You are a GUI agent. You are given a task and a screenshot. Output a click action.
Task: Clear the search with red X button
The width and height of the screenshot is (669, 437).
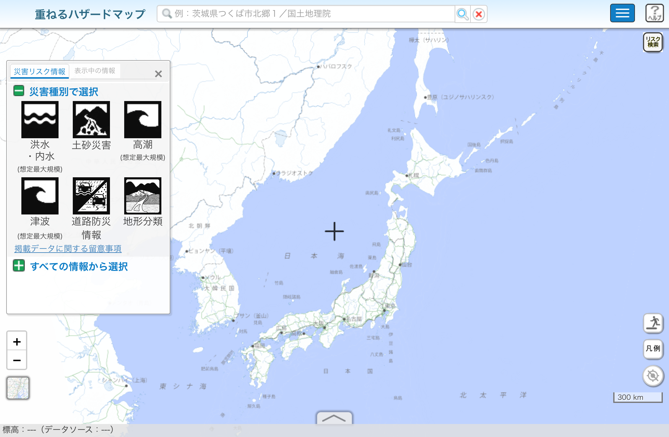(x=479, y=14)
